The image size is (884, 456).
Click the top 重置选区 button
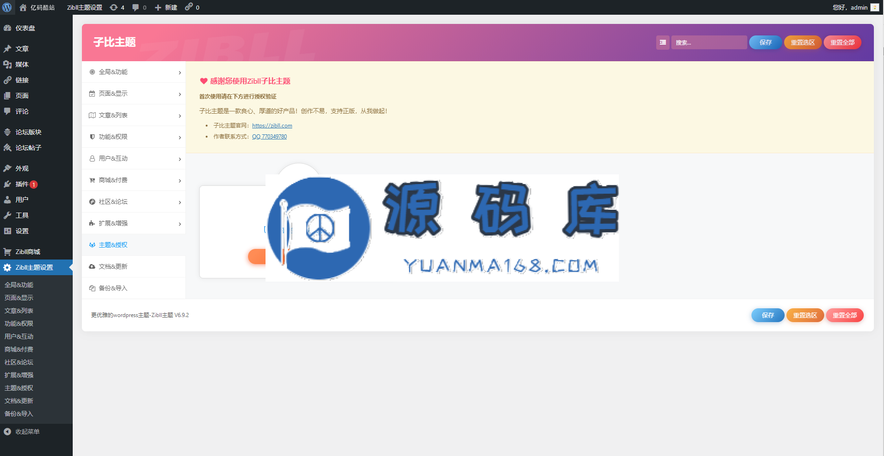point(803,42)
